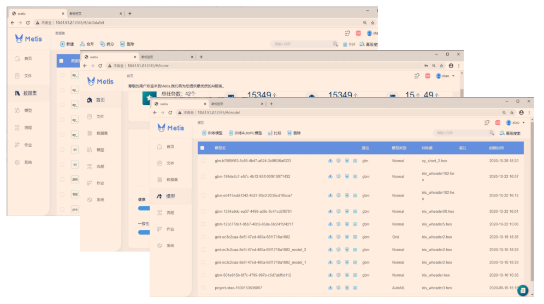Focus search input field in model window
This screenshot has width=544, height=304.
tap(461, 133)
